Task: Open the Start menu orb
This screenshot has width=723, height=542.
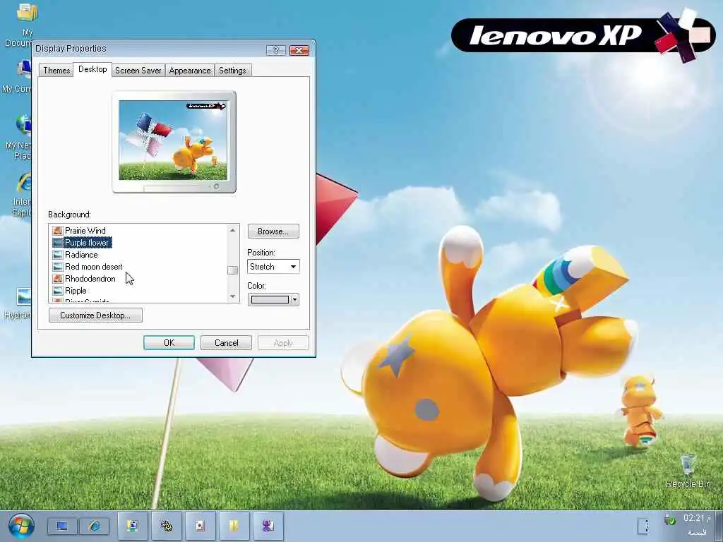Action: (x=21, y=526)
